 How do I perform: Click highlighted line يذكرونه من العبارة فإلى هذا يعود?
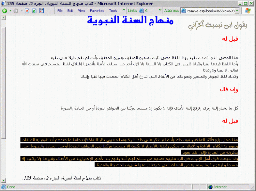[x=210, y=152]
